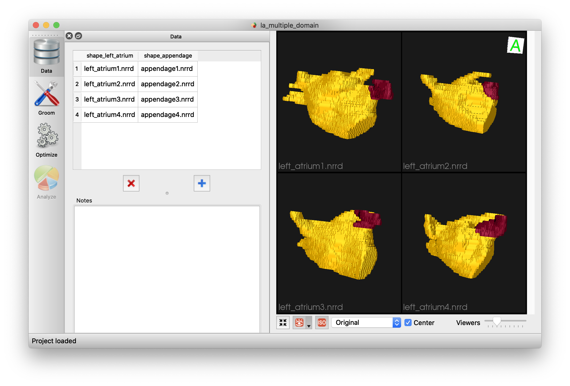Click the shape_left_atrium column header
570x386 pixels.
[x=110, y=56]
